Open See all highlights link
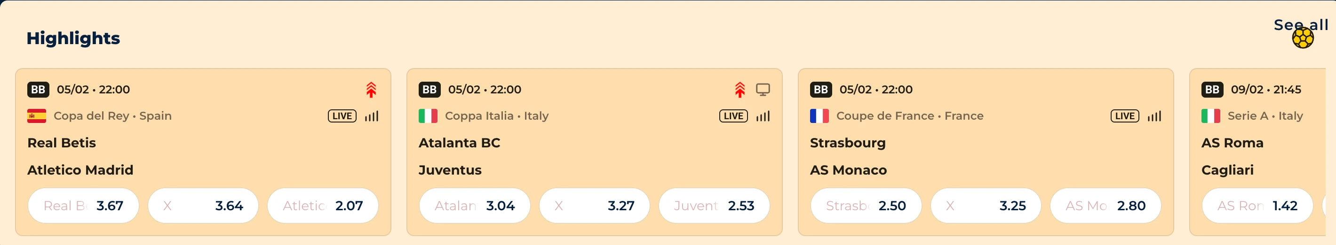Screen dimensions: 1336x245 pyautogui.click(x=1301, y=24)
